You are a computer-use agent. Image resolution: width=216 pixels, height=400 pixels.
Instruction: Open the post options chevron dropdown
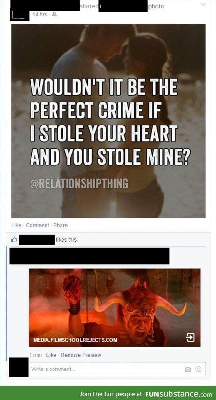[203, 5]
